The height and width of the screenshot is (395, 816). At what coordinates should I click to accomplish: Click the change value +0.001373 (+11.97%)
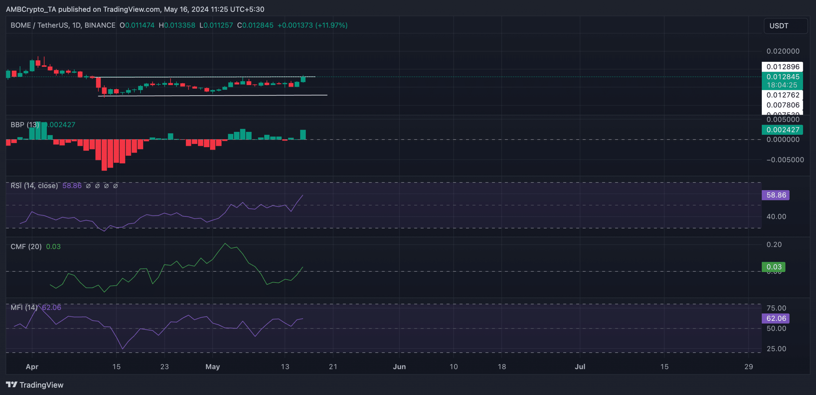click(x=312, y=25)
